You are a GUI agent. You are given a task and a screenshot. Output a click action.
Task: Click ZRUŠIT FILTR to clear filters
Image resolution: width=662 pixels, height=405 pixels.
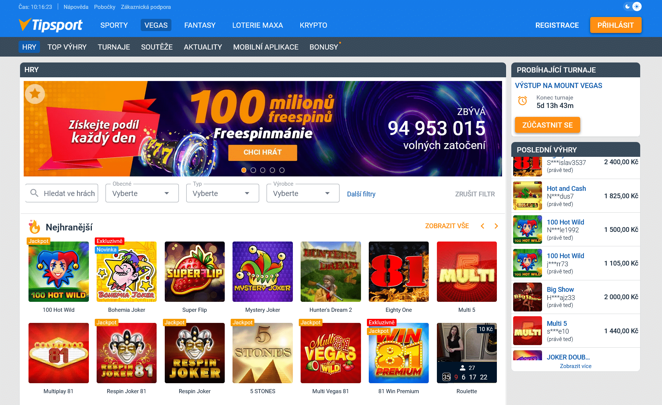click(475, 194)
